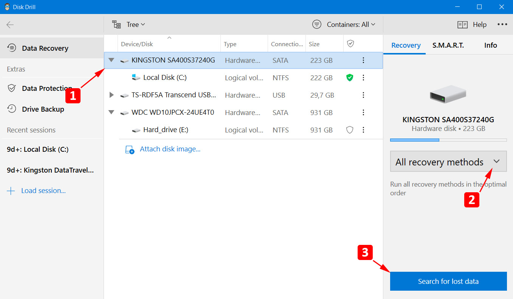513x299 pixels.
Task: Click the 29,7 GB size cell
Action: [322, 95]
